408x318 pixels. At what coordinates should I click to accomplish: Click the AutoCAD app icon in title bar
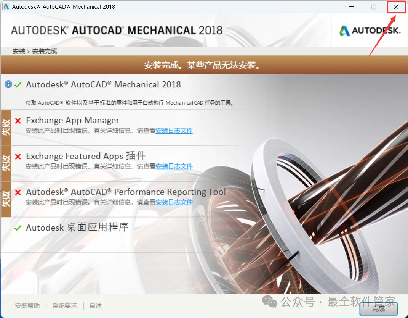(6, 7)
